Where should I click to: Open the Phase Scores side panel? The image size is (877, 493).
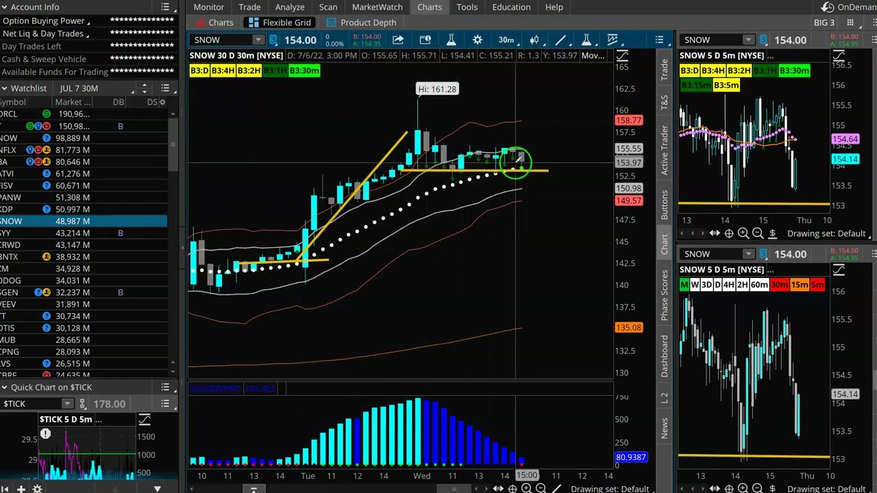(x=664, y=295)
